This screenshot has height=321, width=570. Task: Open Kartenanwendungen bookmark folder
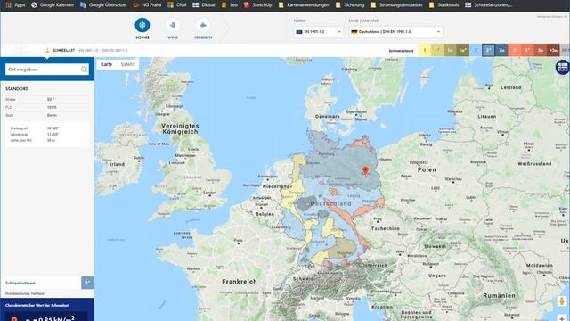pos(304,5)
